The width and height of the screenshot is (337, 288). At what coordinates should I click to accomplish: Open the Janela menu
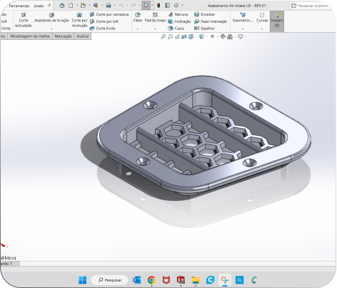point(39,6)
